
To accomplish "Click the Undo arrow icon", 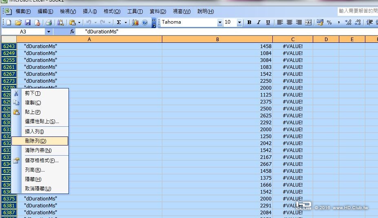I will (x=89, y=22).
